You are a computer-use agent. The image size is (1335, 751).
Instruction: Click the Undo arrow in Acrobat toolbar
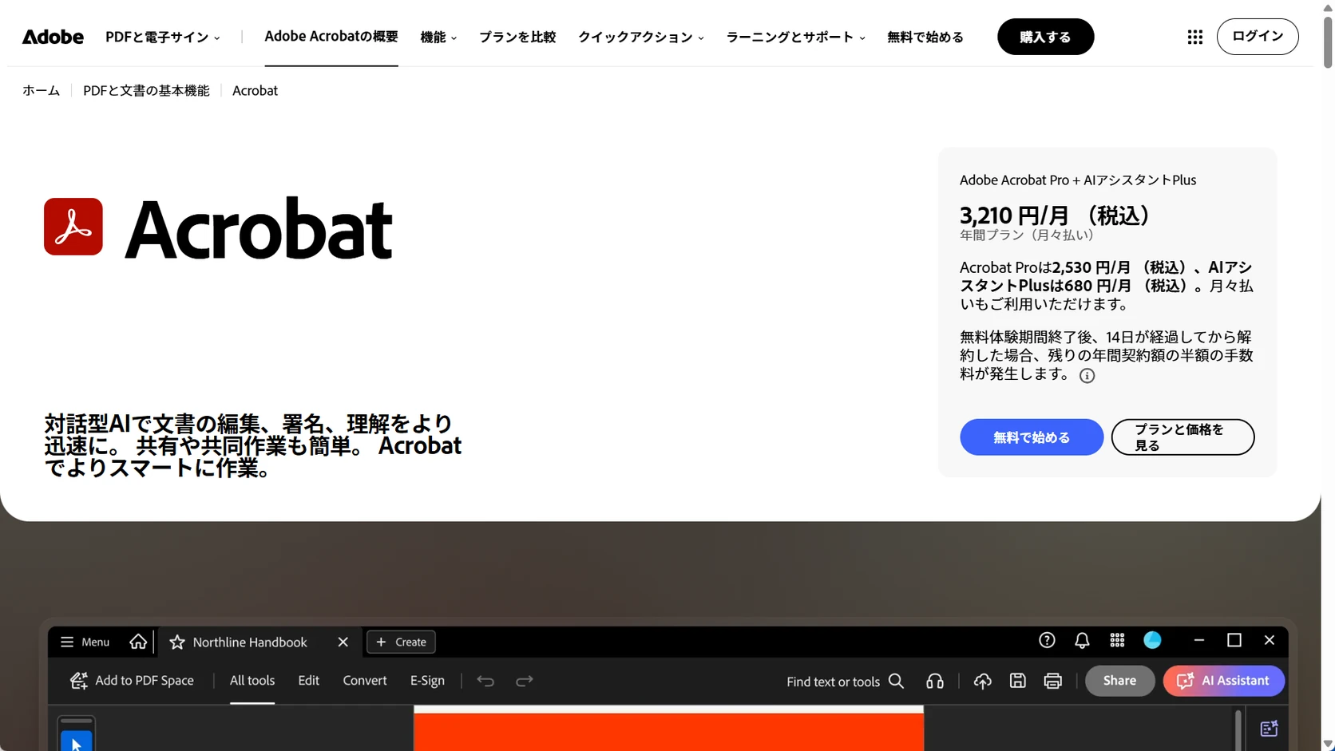pos(485,681)
